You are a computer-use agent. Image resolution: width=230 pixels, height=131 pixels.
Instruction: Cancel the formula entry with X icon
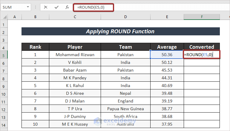click(x=46, y=7)
